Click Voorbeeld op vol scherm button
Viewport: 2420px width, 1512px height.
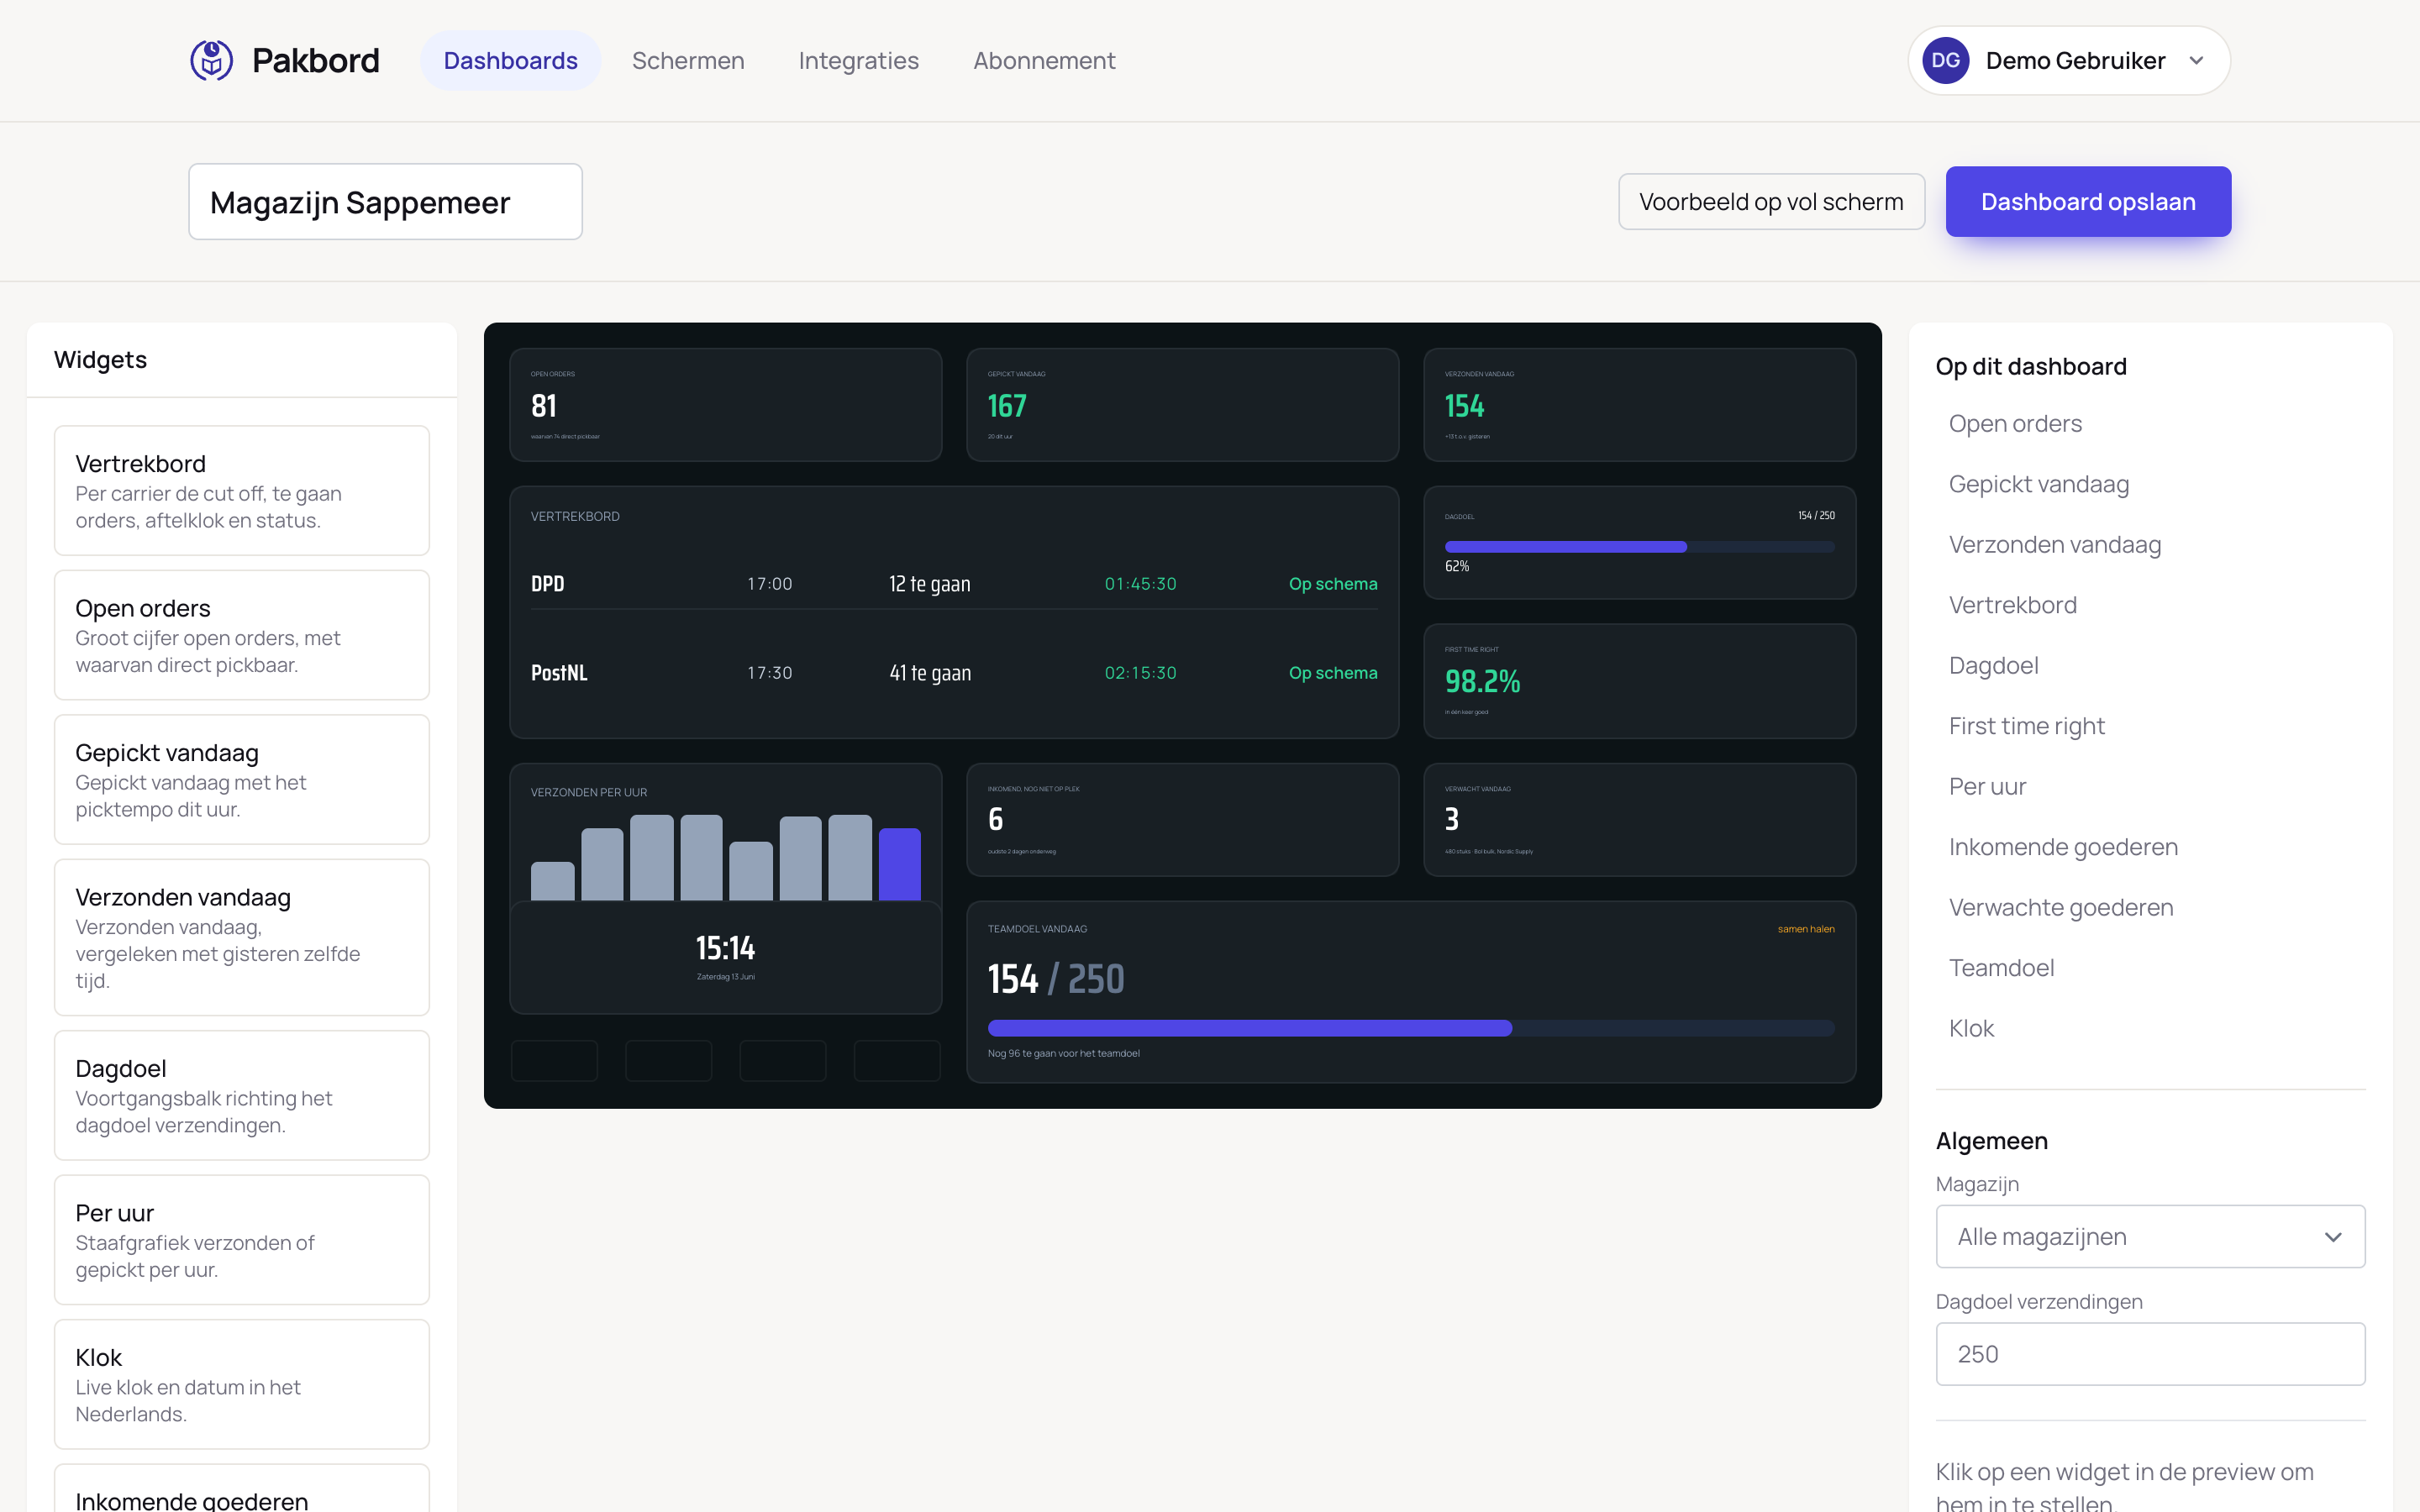tap(1771, 201)
